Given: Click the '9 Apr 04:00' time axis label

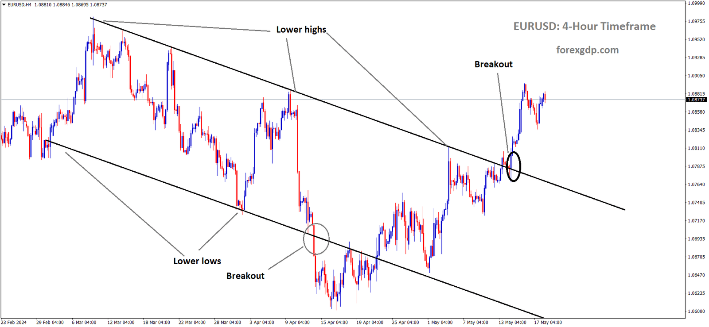Looking at the screenshot, I should tap(297, 323).
